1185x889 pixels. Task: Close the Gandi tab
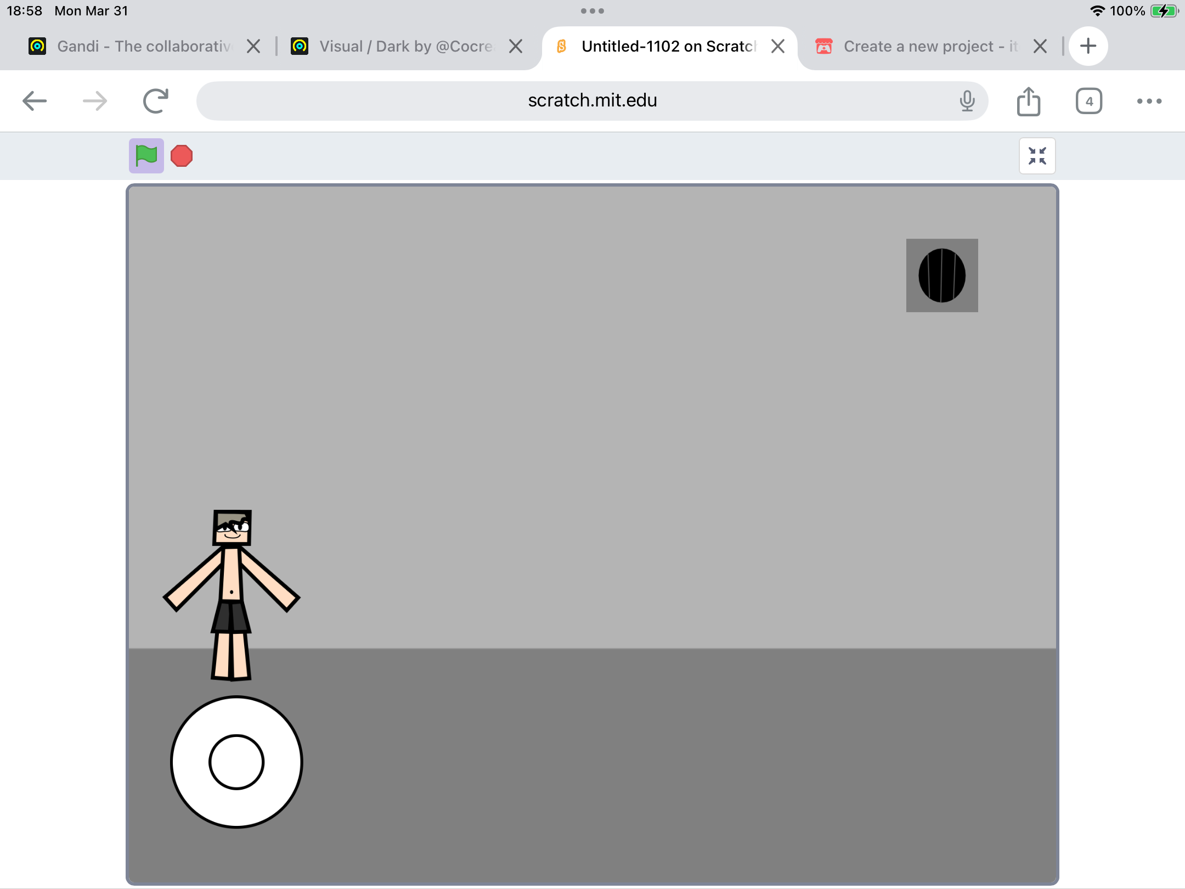click(x=253, y=46)
